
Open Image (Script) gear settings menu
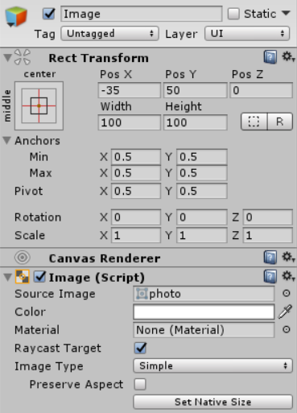point(288,276)
